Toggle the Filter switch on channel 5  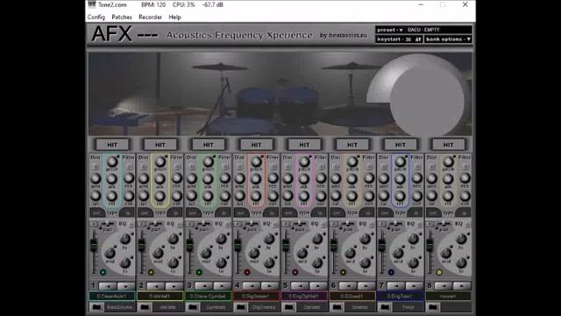click(322, 167)
